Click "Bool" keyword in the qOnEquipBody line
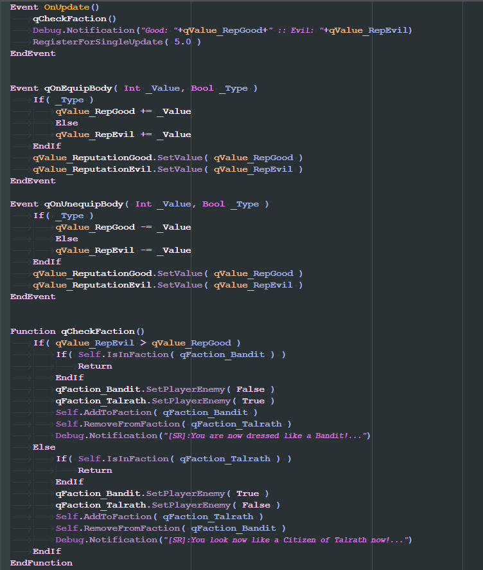The height and width of the screenshot is (570, 483). click(202, 88)
